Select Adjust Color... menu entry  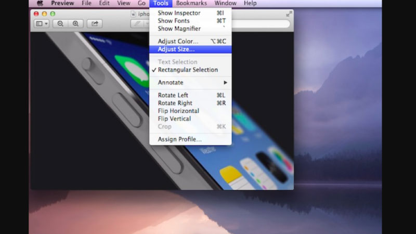click(178, 41)
